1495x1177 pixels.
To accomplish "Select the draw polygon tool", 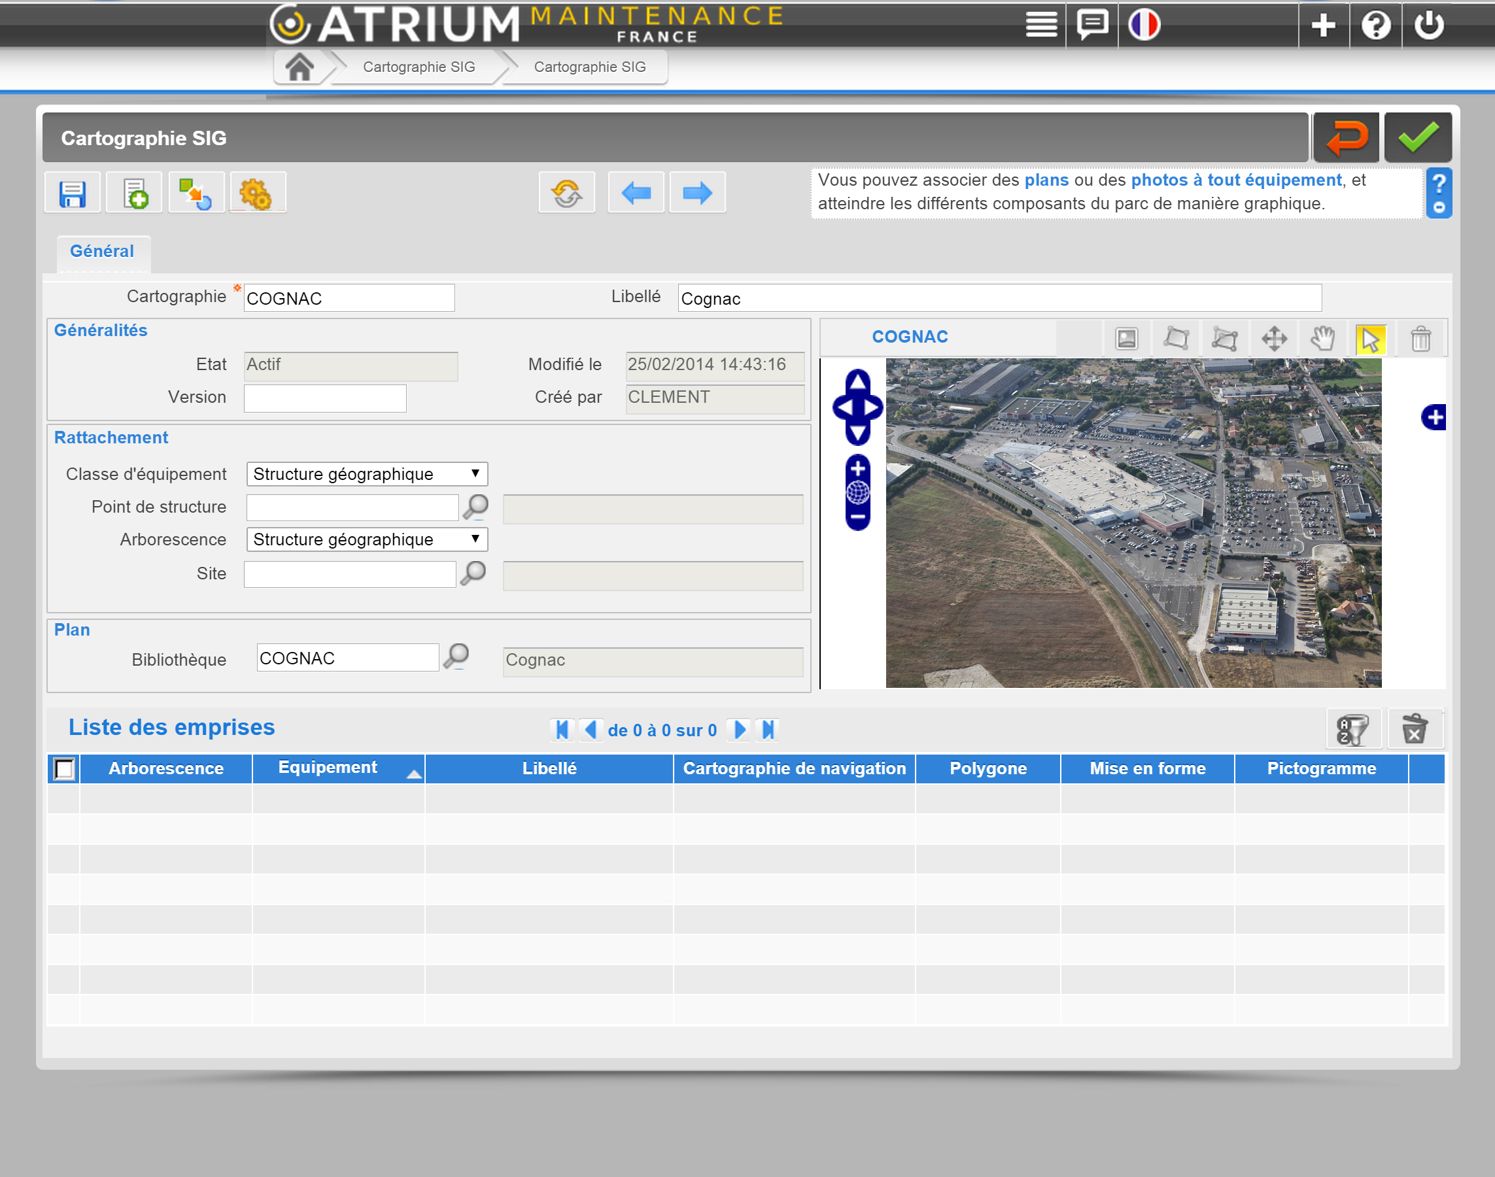I will point(1176,338).
